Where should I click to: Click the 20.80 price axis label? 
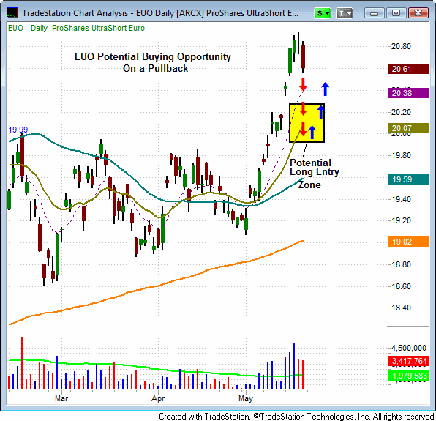click(x=401, y=46)
